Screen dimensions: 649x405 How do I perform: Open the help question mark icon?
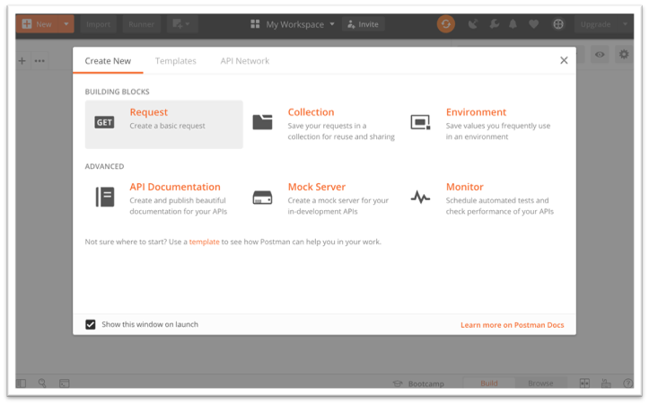pos(627,383)
